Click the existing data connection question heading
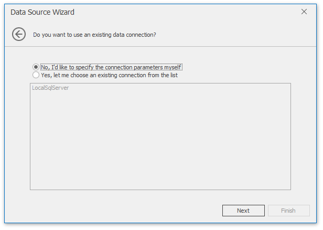323x230 pixels. [94, 35]
